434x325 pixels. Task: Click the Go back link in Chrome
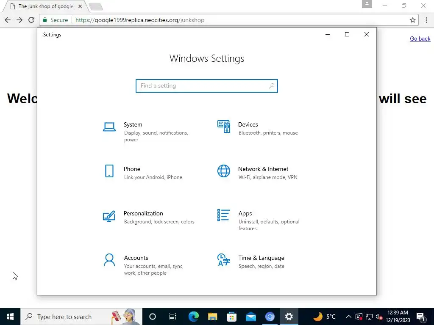point(420,39)
